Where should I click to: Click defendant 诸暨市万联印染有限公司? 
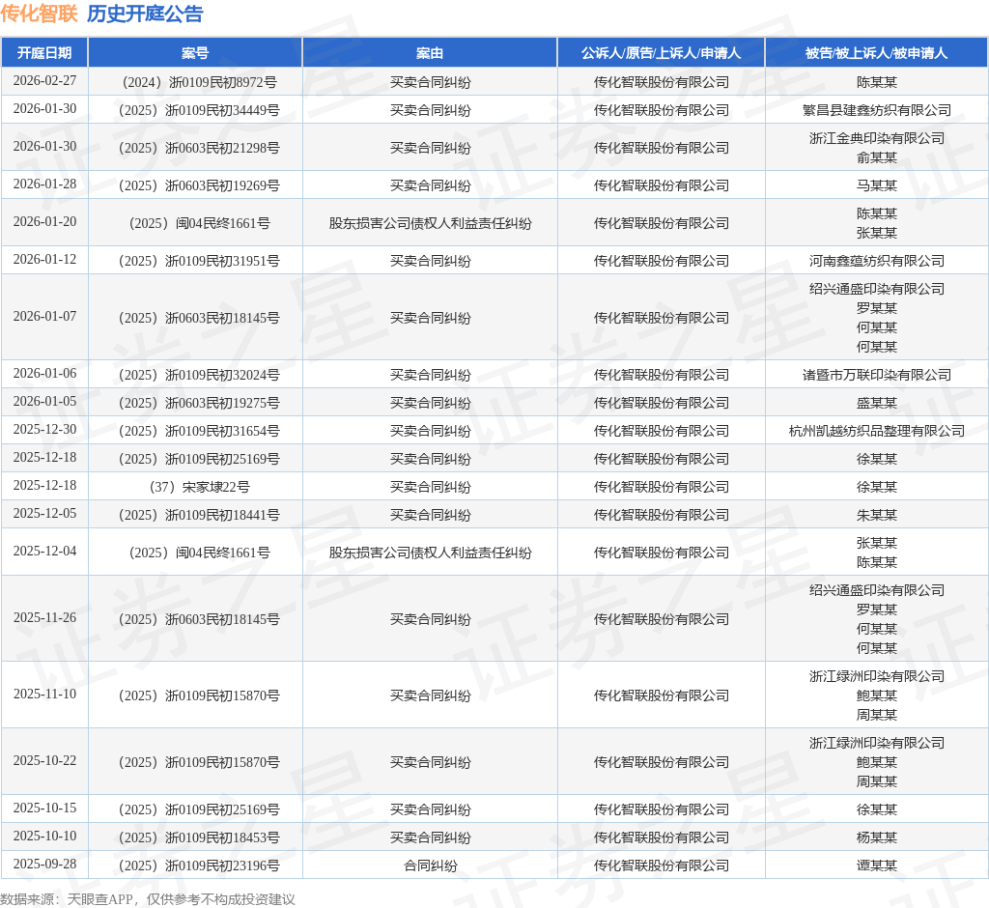click(x=877, y=375)
